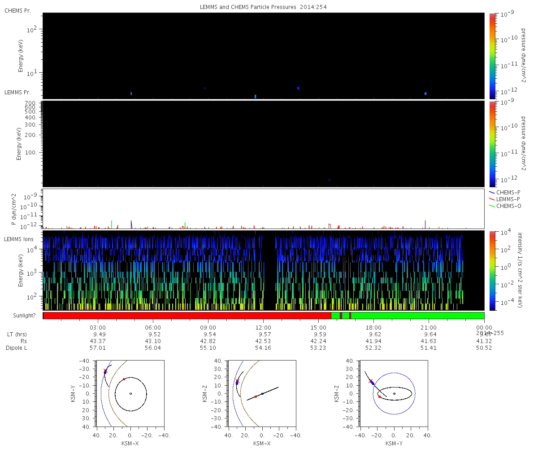Select the green CHEMS-O legend line
Viewport: 538px width, 449px height.
492,206
